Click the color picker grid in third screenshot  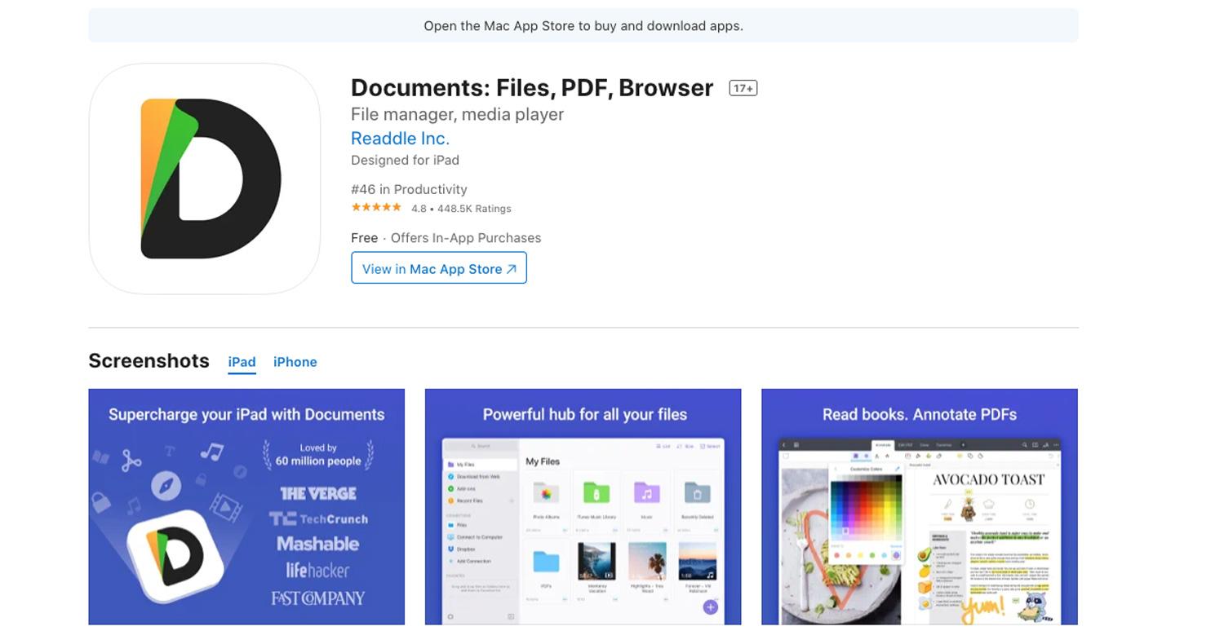[866, 507]
